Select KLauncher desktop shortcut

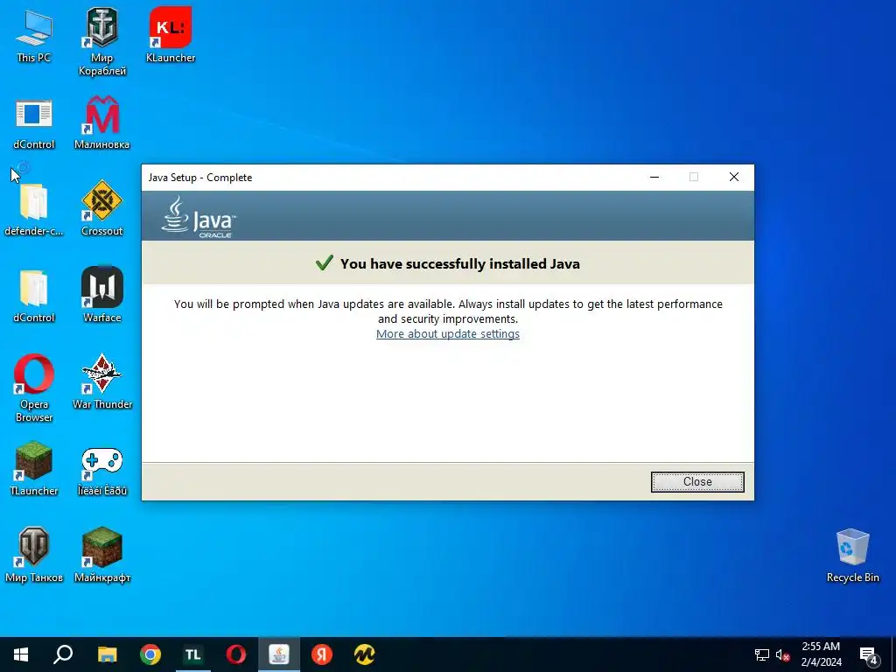point(171,35)
